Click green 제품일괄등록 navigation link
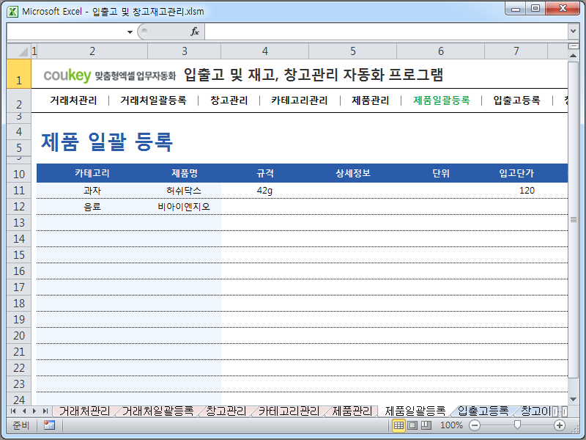The image size is (586, 440). click(442, 100)
